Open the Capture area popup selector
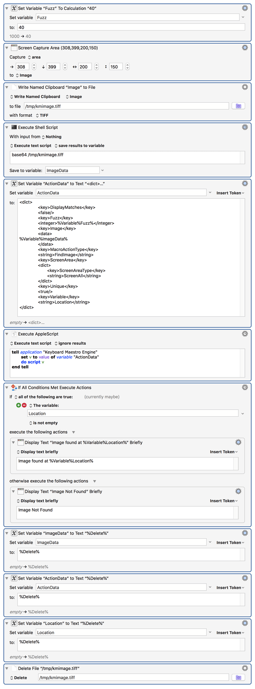Image resolution: width=255 pixels, height=689 pixels. pyautogui.click(x=34, y=57)
